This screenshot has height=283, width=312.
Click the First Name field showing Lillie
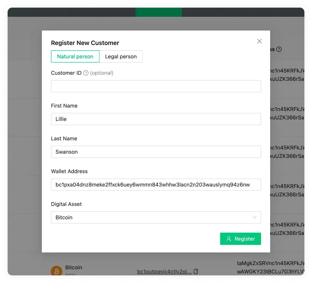coord(156,119)
